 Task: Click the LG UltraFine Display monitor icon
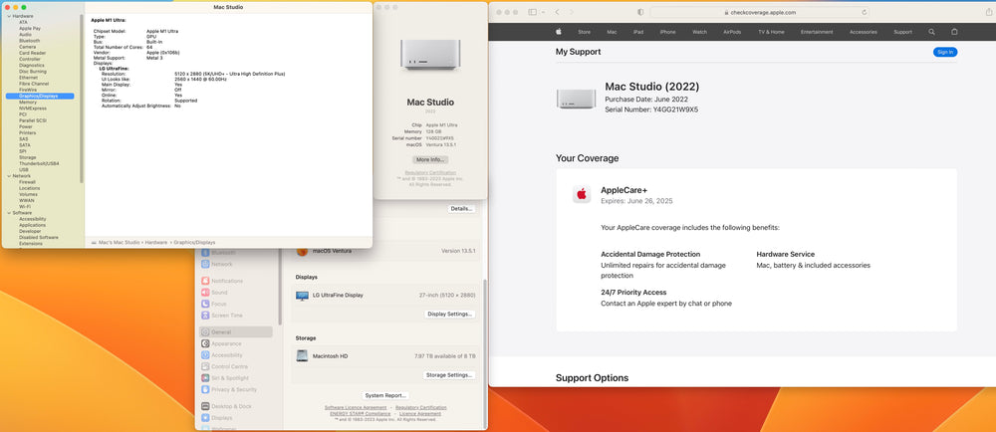(303, 296)
